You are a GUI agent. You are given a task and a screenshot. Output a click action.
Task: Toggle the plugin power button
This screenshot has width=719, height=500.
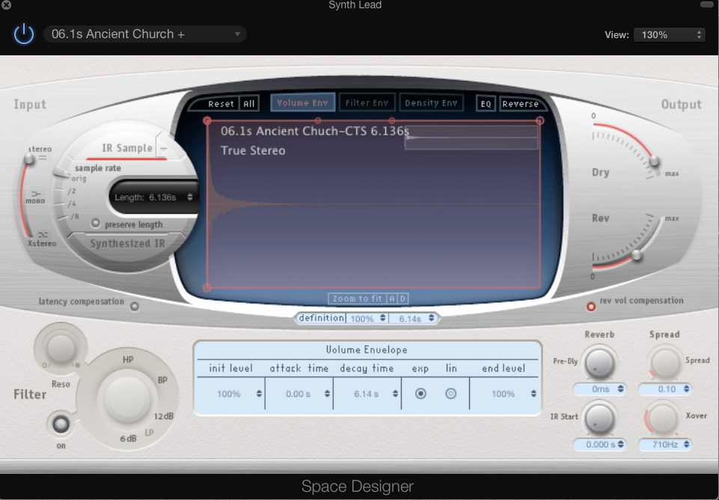(24, 34)
